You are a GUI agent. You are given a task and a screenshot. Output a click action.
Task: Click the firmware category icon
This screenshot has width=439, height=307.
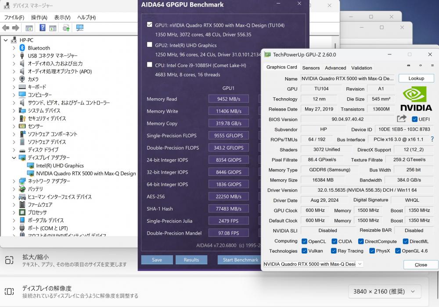(22, 204)
